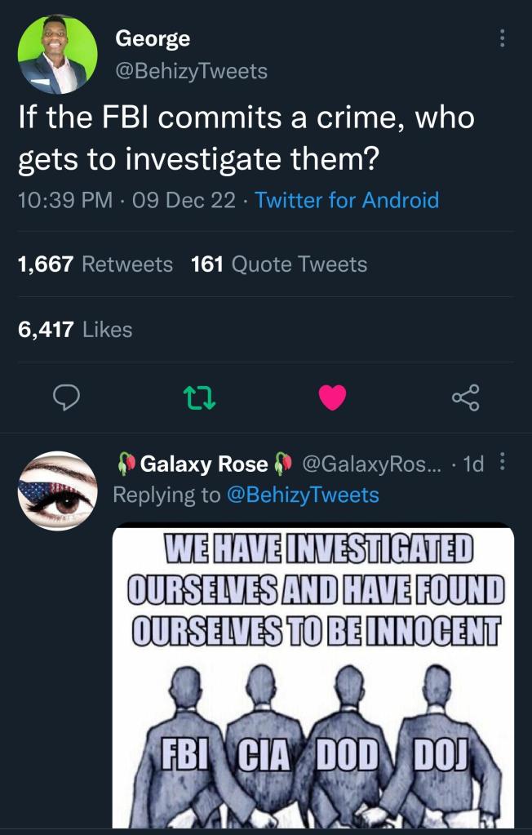Reply to George's tweet via comment icon
The height and width of the screenshot is (835, 532).
pos(65,398)
